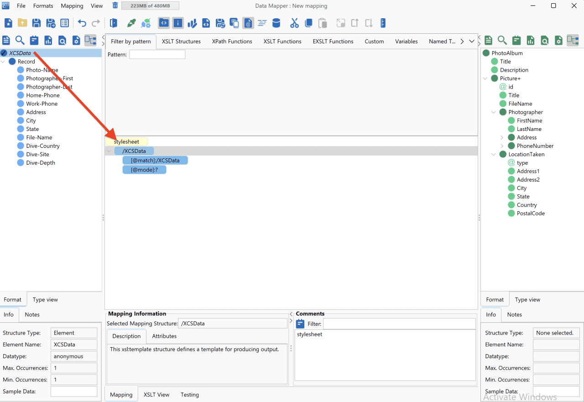
Task: Toggle the tree view button in right panel
Action: [x=573, y=40]
